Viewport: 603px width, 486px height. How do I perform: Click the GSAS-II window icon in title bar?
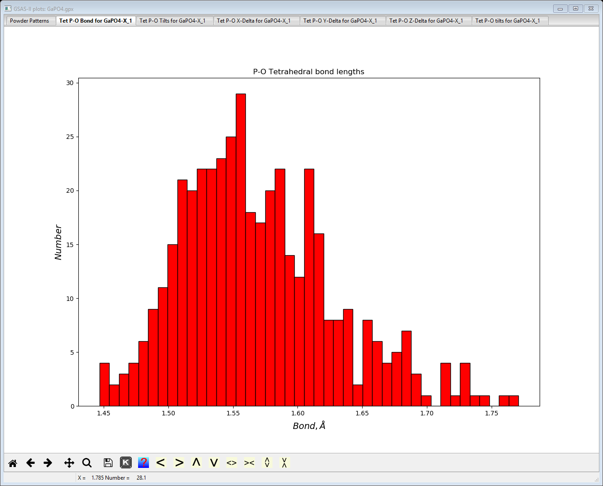[8, 9]
